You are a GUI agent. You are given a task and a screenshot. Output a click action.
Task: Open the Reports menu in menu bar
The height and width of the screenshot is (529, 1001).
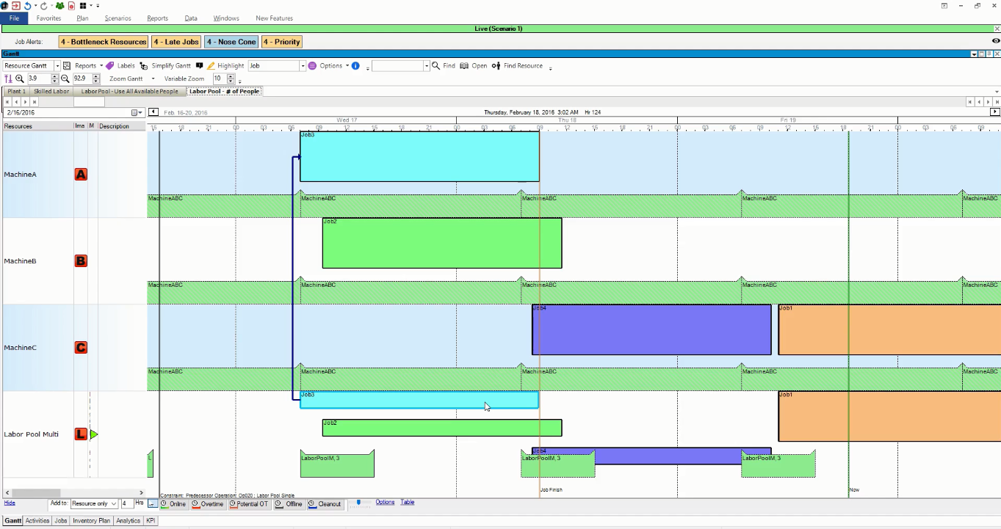[x=157, y=18]
